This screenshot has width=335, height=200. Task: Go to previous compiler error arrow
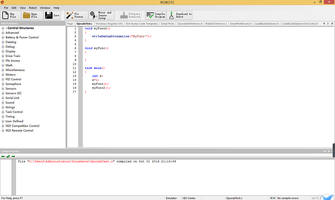pyautogui.click(x=3, y=156)
